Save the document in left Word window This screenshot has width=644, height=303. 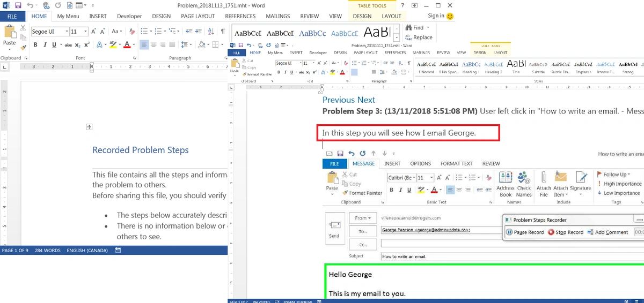[18, 5]
